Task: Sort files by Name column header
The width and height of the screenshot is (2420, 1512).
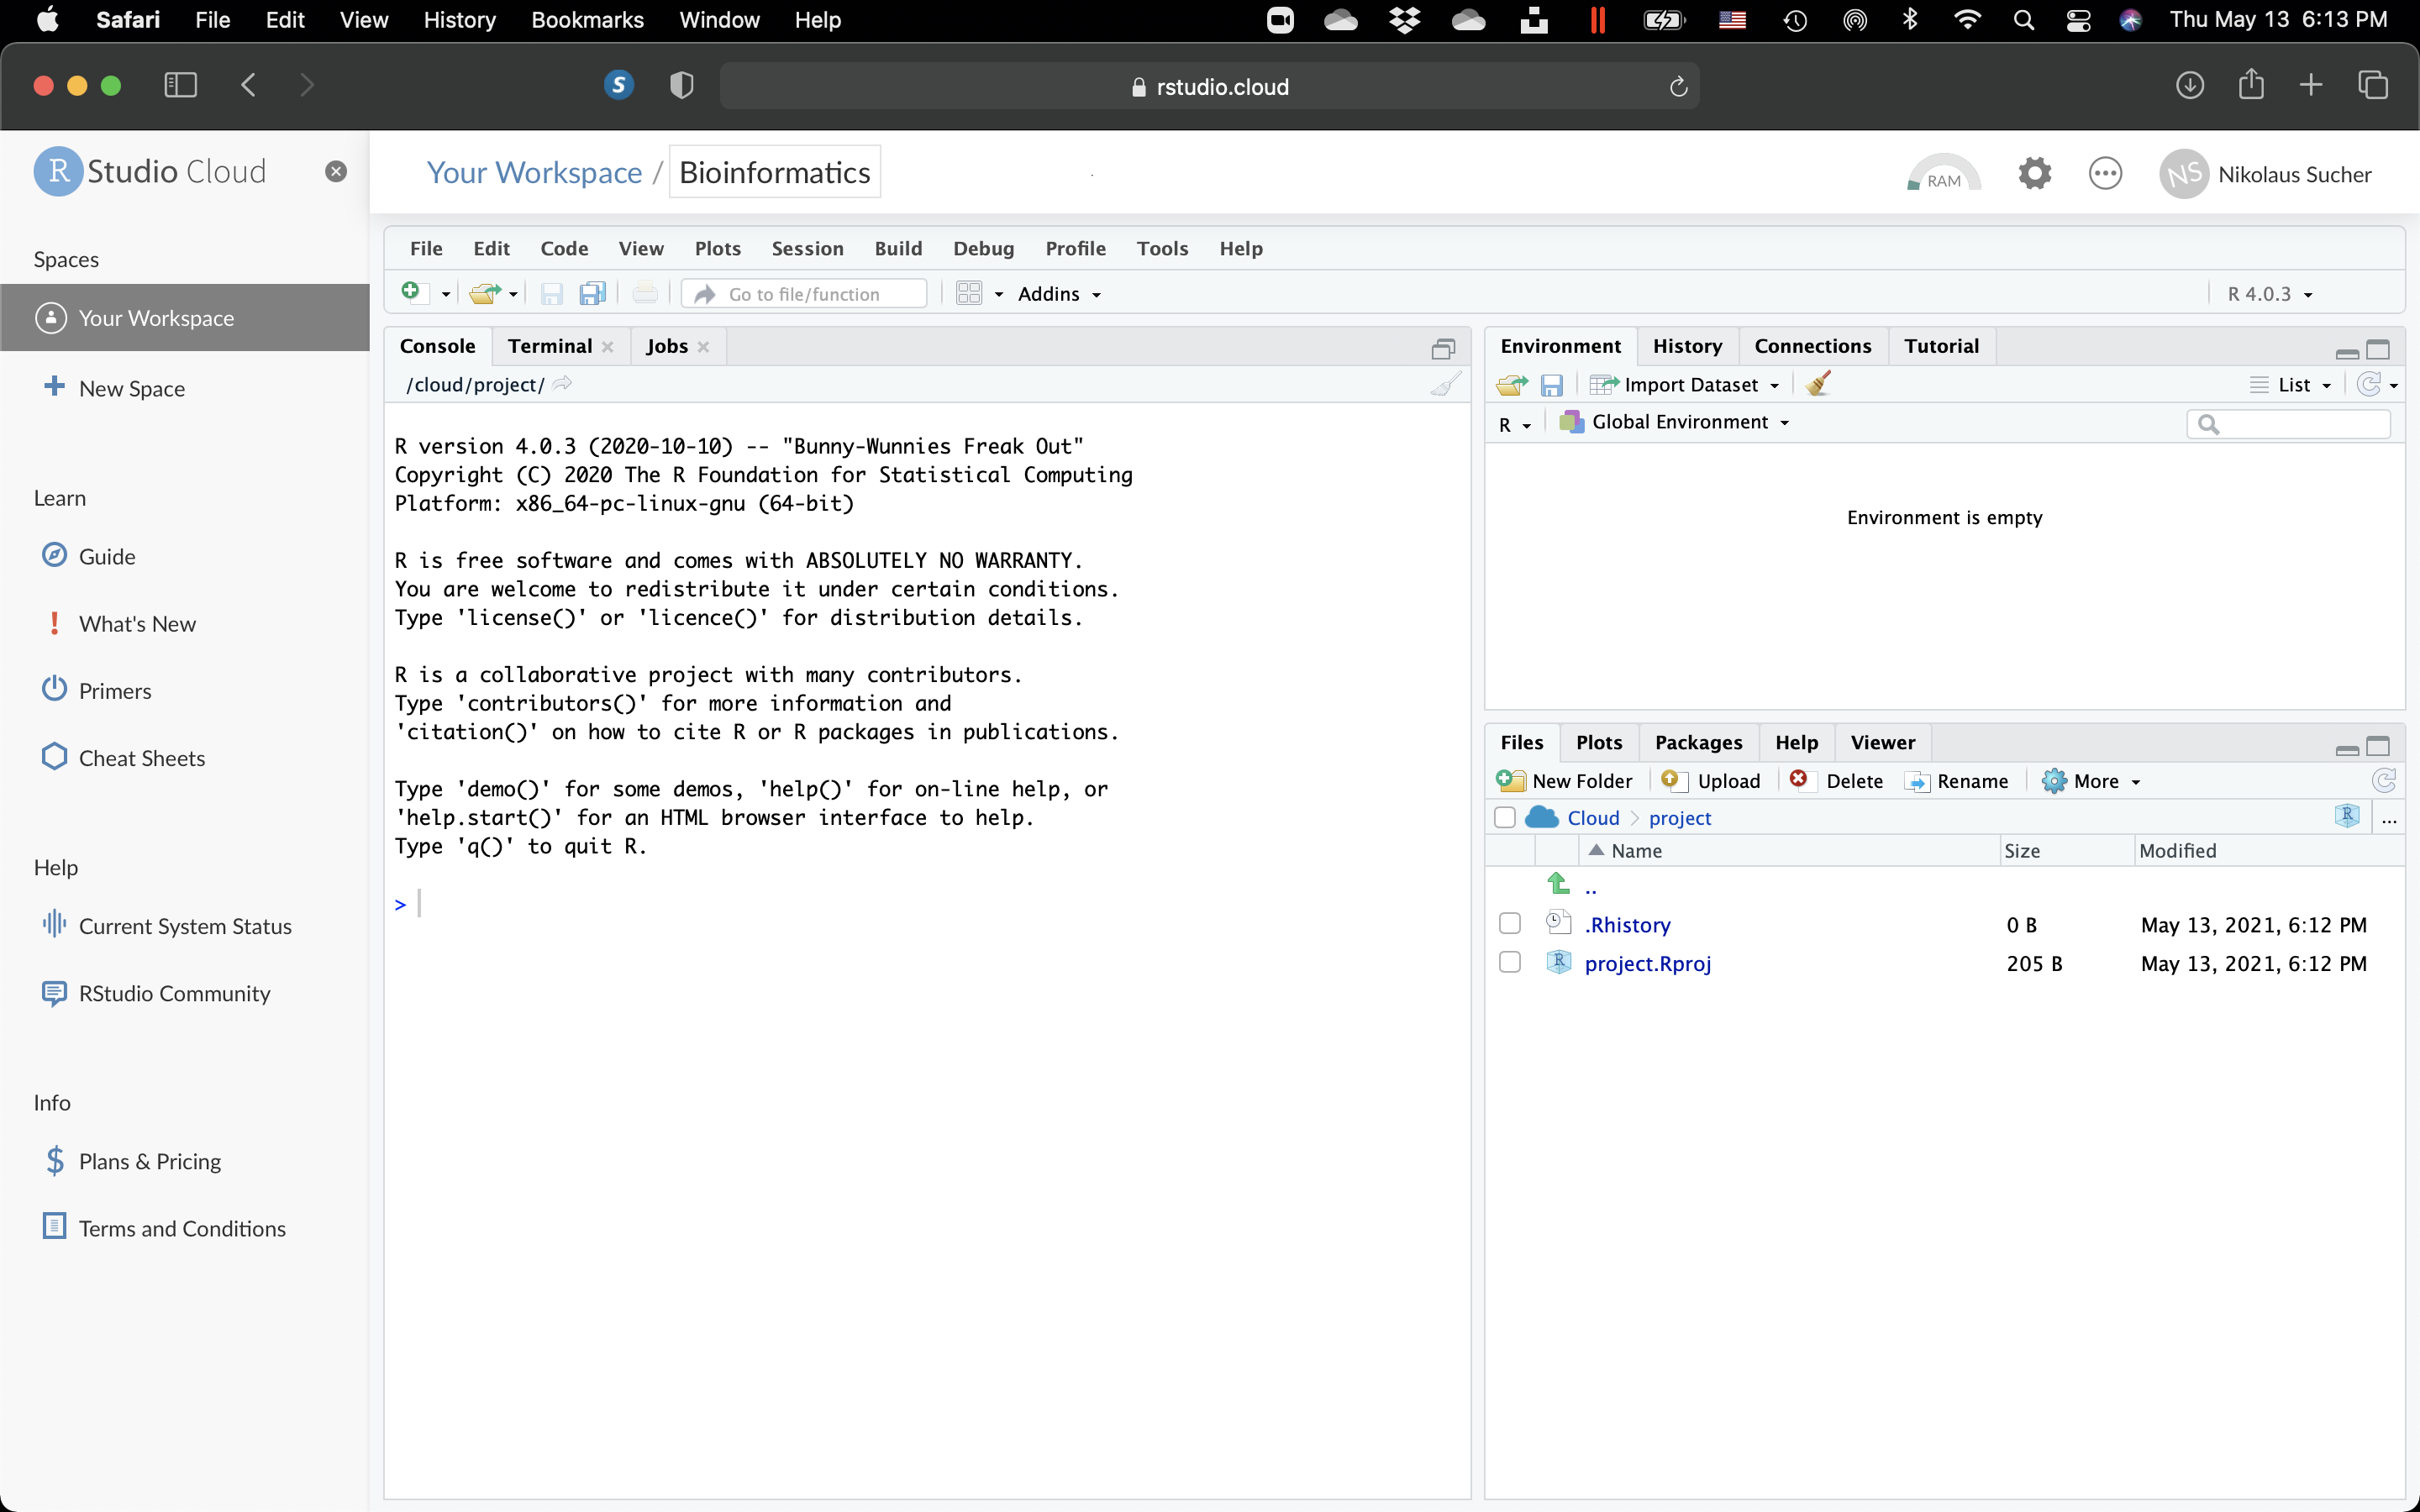Action: (1636, 850)
